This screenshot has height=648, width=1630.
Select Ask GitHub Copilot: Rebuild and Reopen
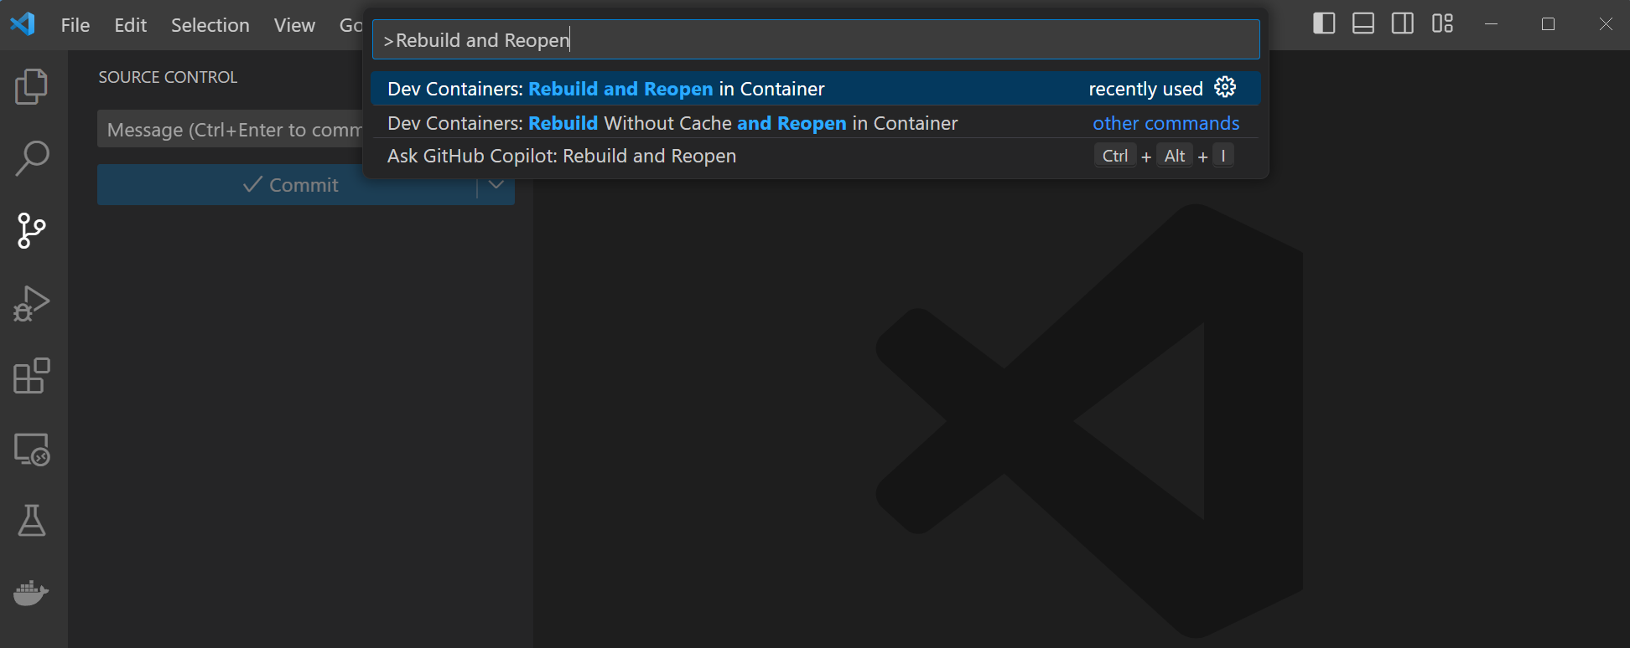pos(815,156)
